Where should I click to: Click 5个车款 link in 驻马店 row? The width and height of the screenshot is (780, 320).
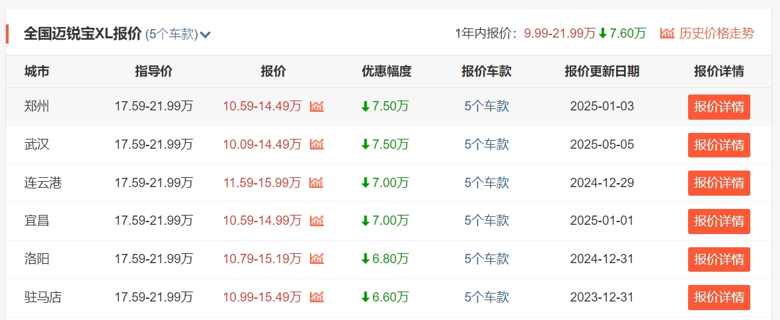(487, 297)
